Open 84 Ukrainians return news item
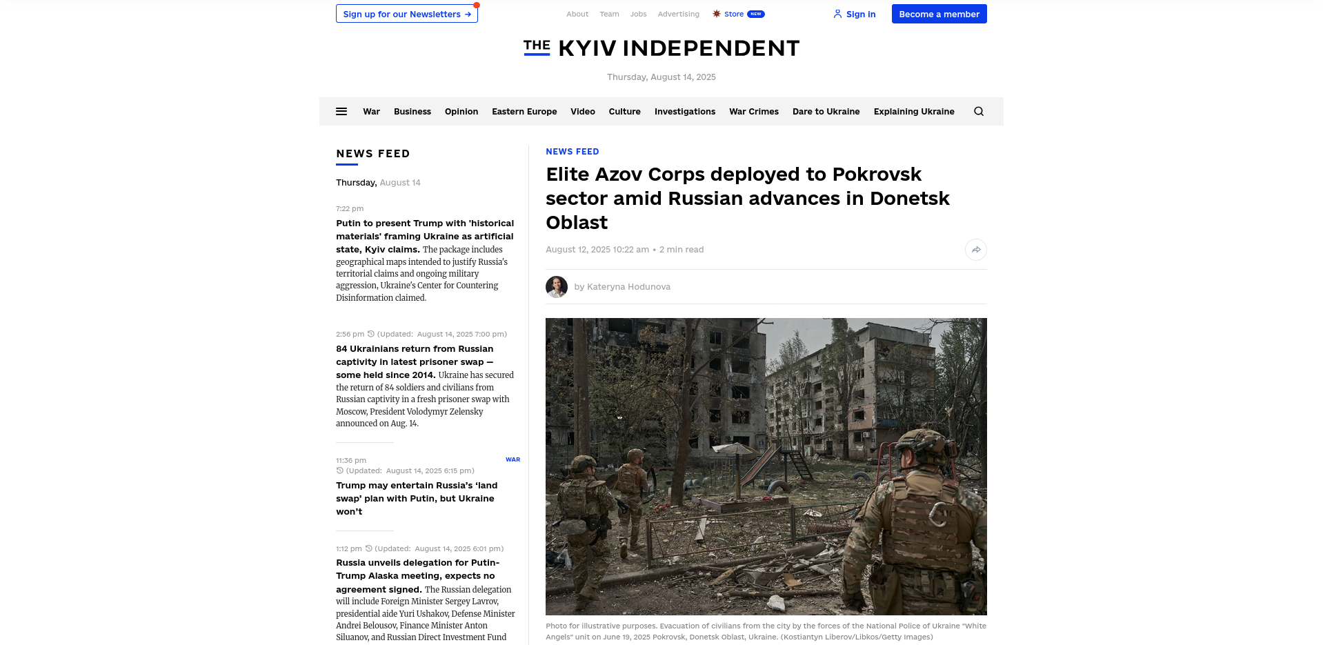The image size is (1323, 645). tap(425, 386)
